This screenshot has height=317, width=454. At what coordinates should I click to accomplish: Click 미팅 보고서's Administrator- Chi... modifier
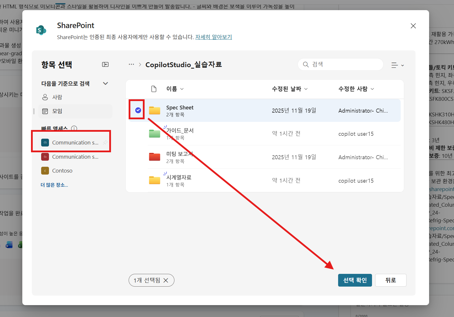(363, 157)
